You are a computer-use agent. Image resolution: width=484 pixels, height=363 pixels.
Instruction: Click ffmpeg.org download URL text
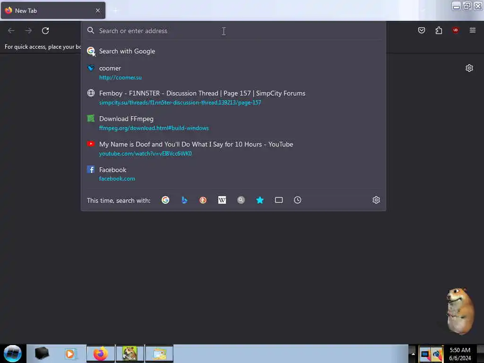tap(154, 128)
